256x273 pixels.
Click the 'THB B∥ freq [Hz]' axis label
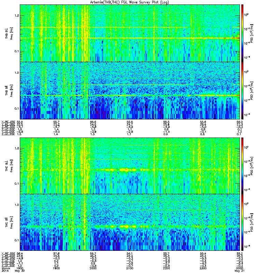[9, 90]
